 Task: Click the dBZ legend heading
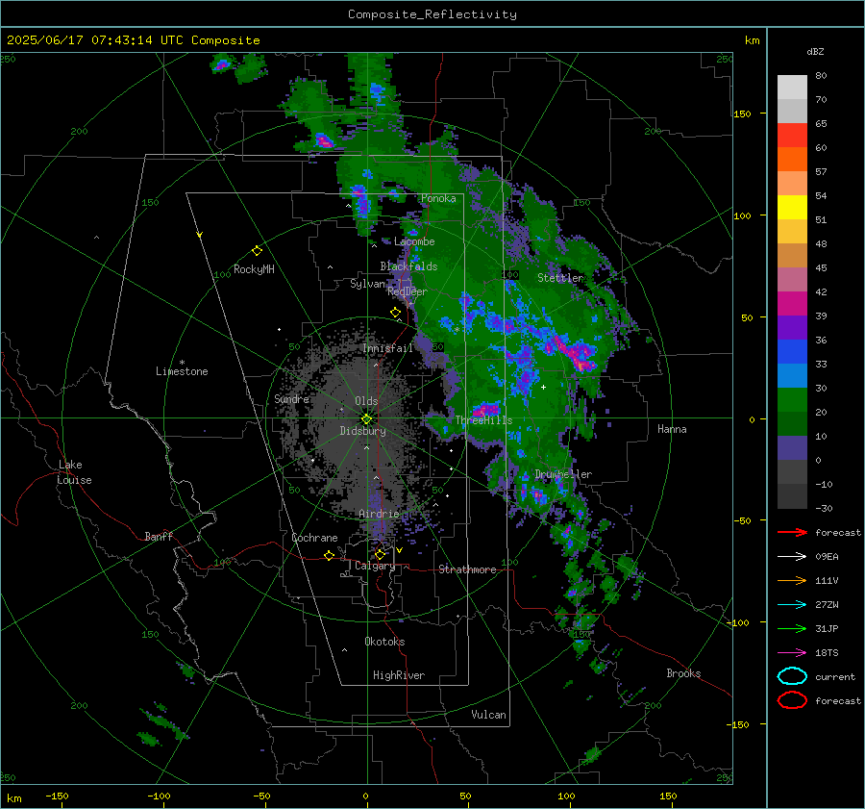pyautogui.click(x=815, y=51)
